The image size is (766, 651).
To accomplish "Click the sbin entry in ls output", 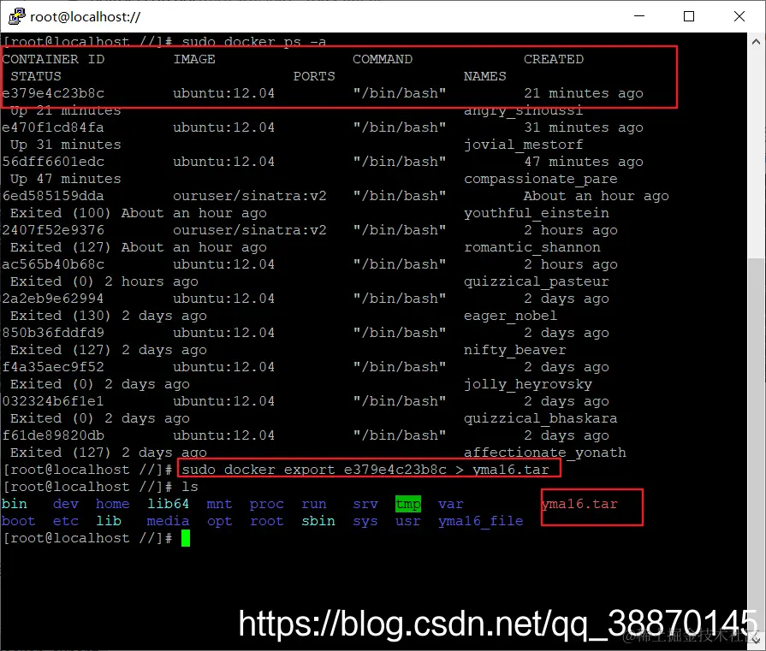I will [x=318, y=521].
